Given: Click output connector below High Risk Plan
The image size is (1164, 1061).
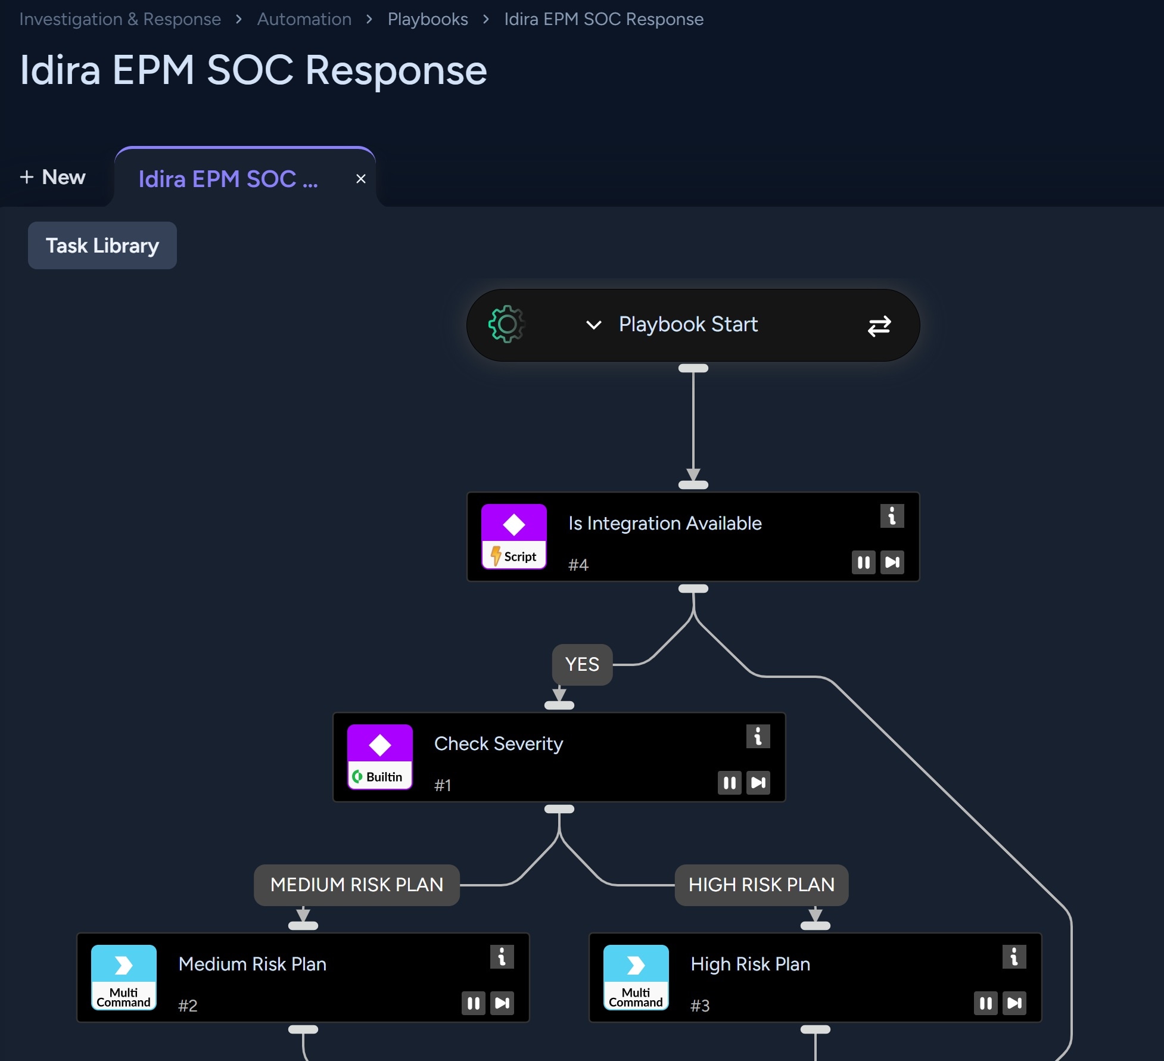Looking at the screenshot, I should 816,1029.
